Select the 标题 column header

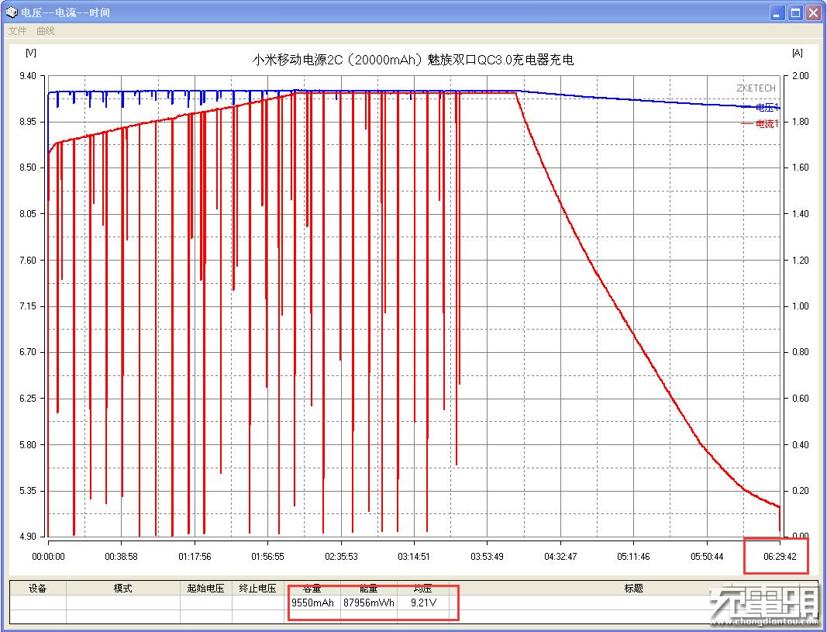[633, 589]
